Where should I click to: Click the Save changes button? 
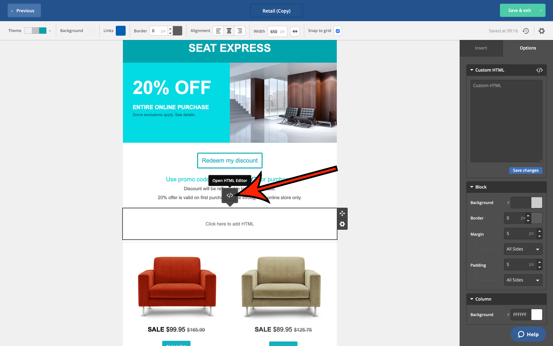pos(525,170)
